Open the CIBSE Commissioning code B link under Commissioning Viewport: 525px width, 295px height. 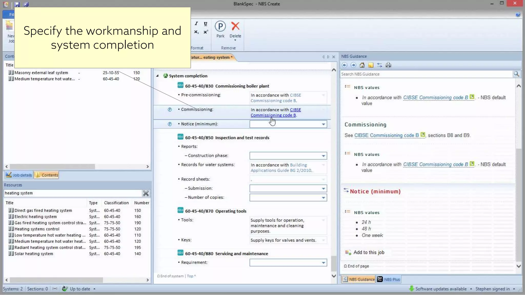point(386,135)
